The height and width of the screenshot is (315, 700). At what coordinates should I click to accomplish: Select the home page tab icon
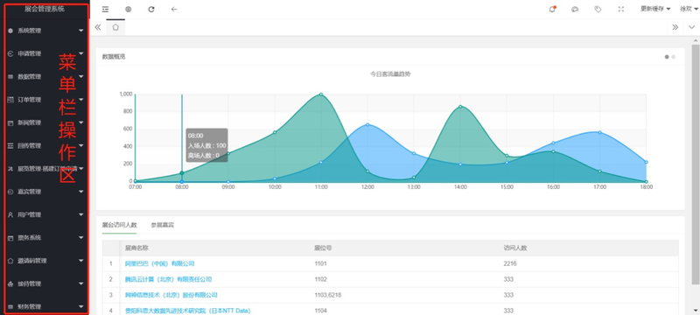tap(115, 27)
